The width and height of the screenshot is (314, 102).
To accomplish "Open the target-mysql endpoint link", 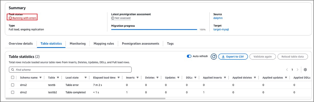I will pos(221,29).
